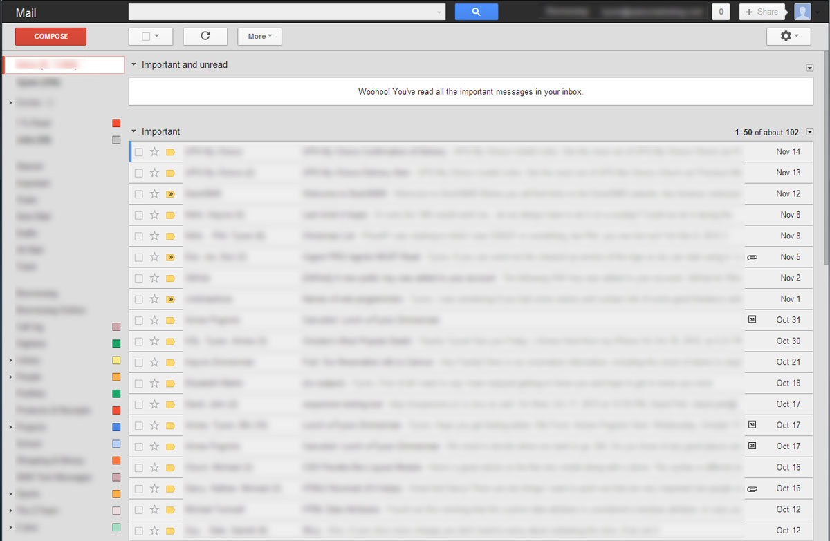Collapse the Important and unread section

tap(134, 65)
